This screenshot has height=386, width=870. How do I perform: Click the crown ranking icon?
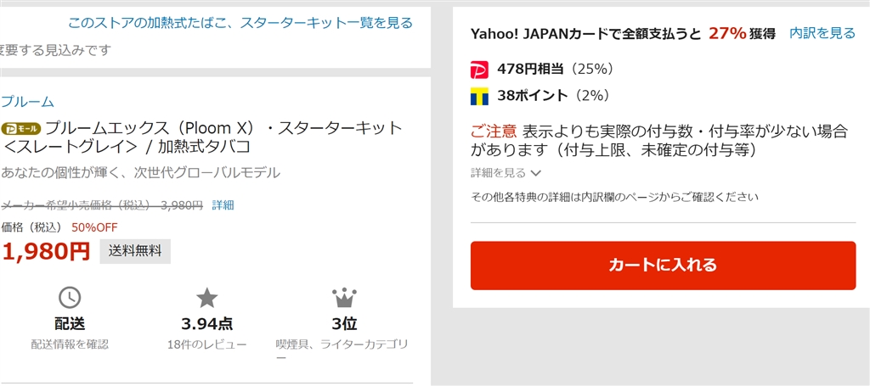(x=342, y=297)
